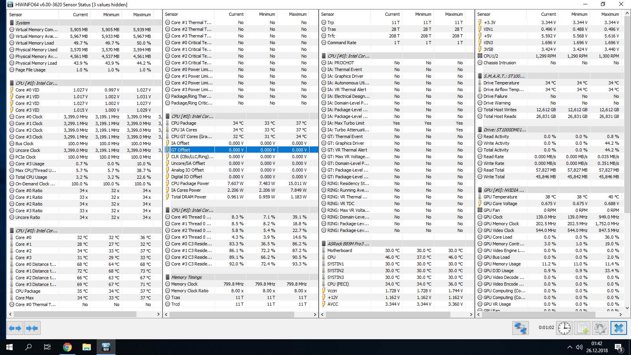
Task: Select the Total DRAM Power row
Action: [241, 197]
